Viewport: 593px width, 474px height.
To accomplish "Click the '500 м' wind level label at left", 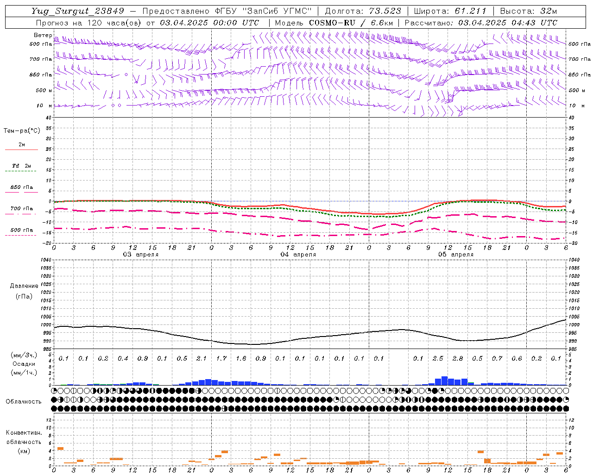I will (x=44, y=90).
